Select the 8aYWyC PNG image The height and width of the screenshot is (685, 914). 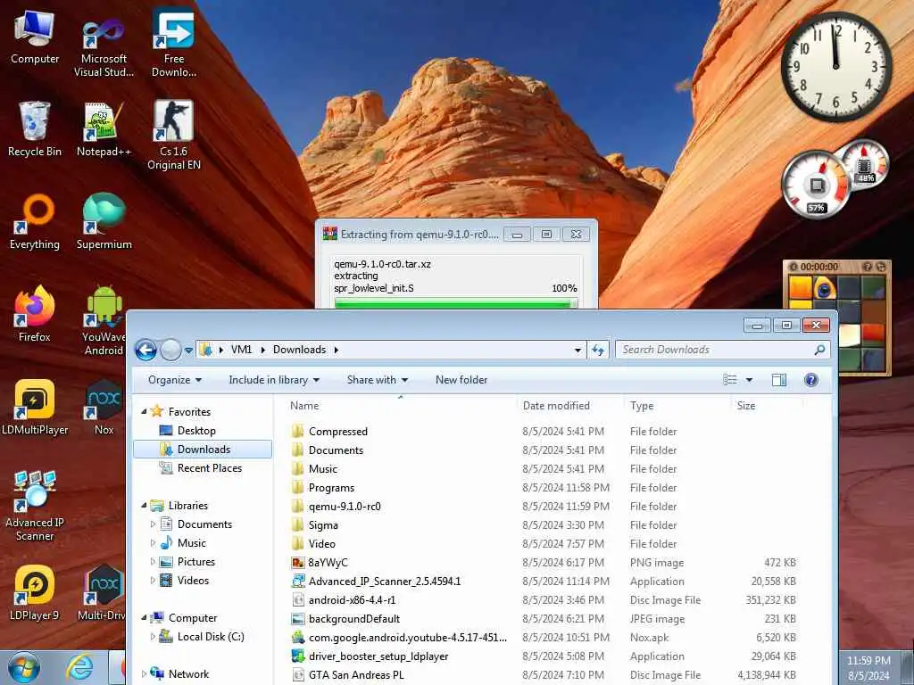point(328,563)
